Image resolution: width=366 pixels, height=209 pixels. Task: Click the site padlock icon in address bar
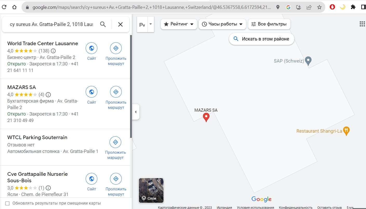pyautogui.click(x=27, y=7)
